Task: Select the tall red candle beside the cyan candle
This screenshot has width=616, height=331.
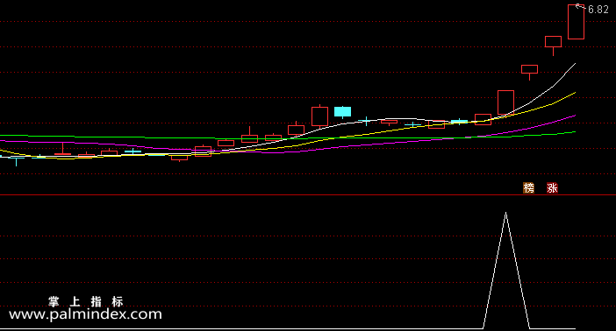Action: pos(319,116)
